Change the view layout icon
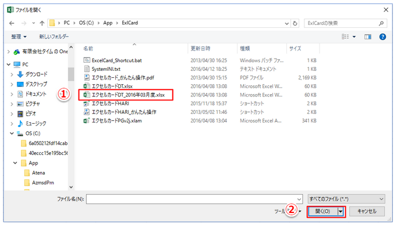The height and width of the screenshot is (227, 397). 345,37
